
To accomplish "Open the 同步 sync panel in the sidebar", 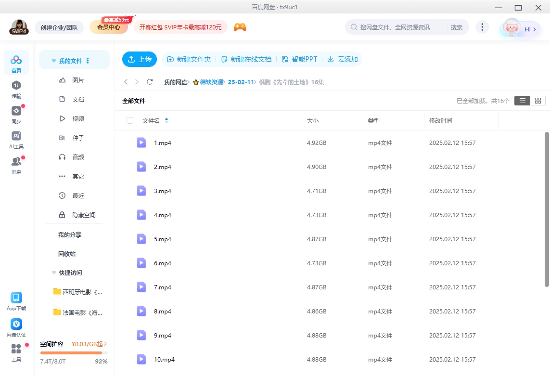I will point(16,115).
